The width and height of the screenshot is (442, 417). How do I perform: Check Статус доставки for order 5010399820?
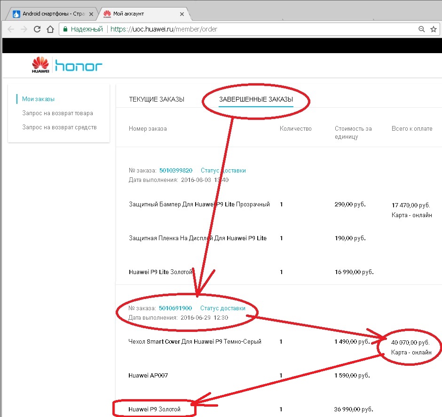(223, 171)
